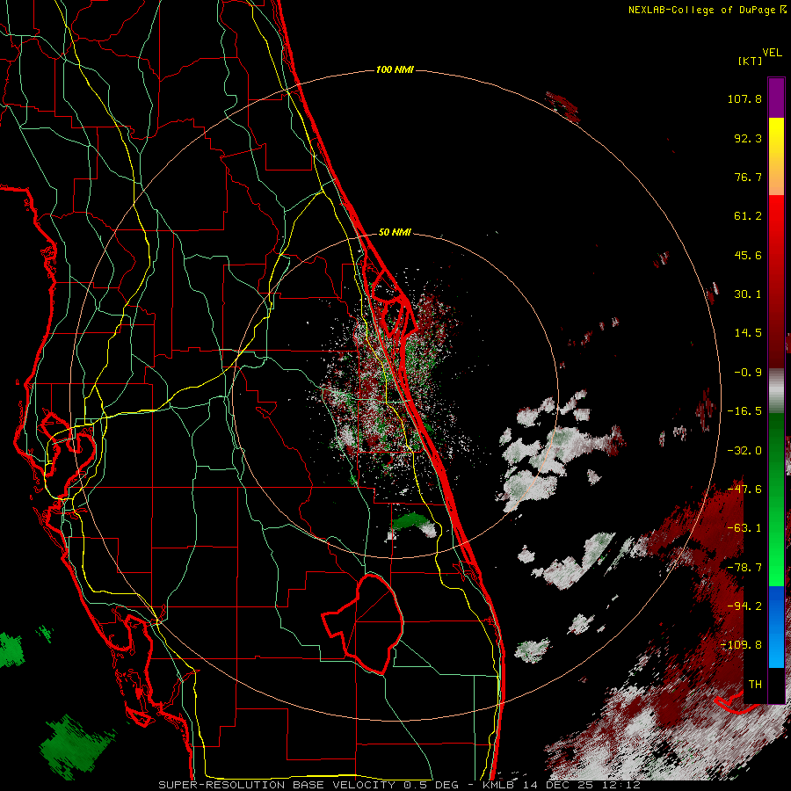Click the 45.6 legend value
Image resolution: width=791 pixels, height=791 pixels.
(x=748, y=255)
